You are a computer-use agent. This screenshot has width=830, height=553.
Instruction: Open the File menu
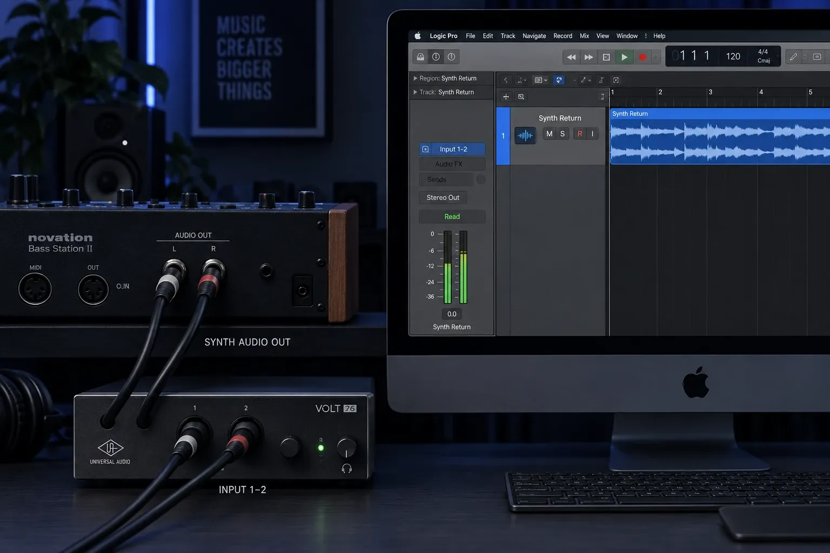click(x=471, y=36)
